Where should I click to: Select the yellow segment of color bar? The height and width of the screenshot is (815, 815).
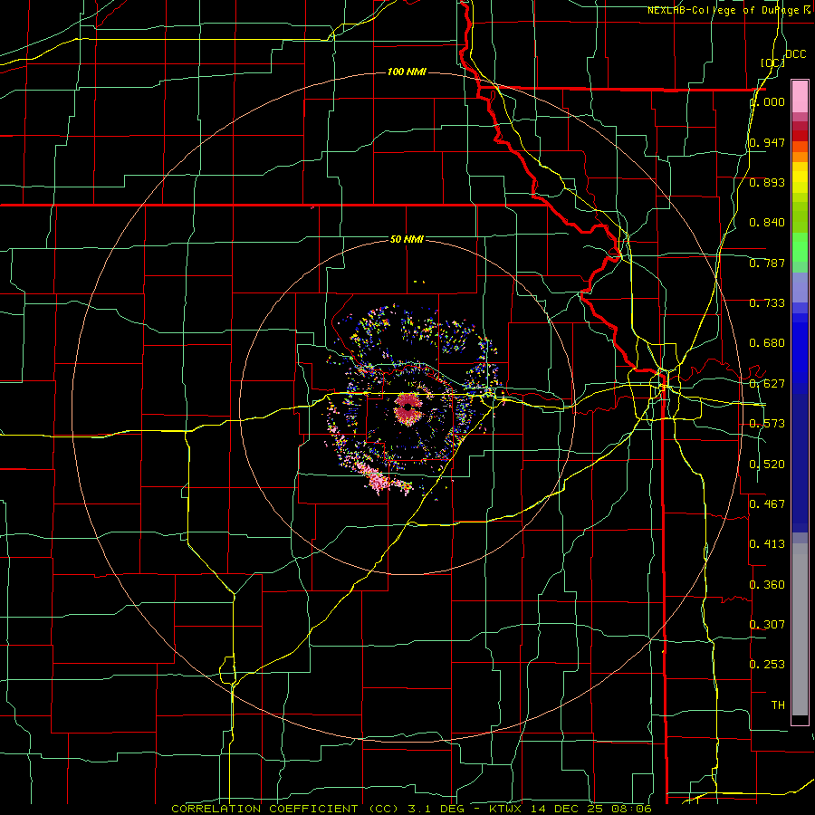pos(800,177)
